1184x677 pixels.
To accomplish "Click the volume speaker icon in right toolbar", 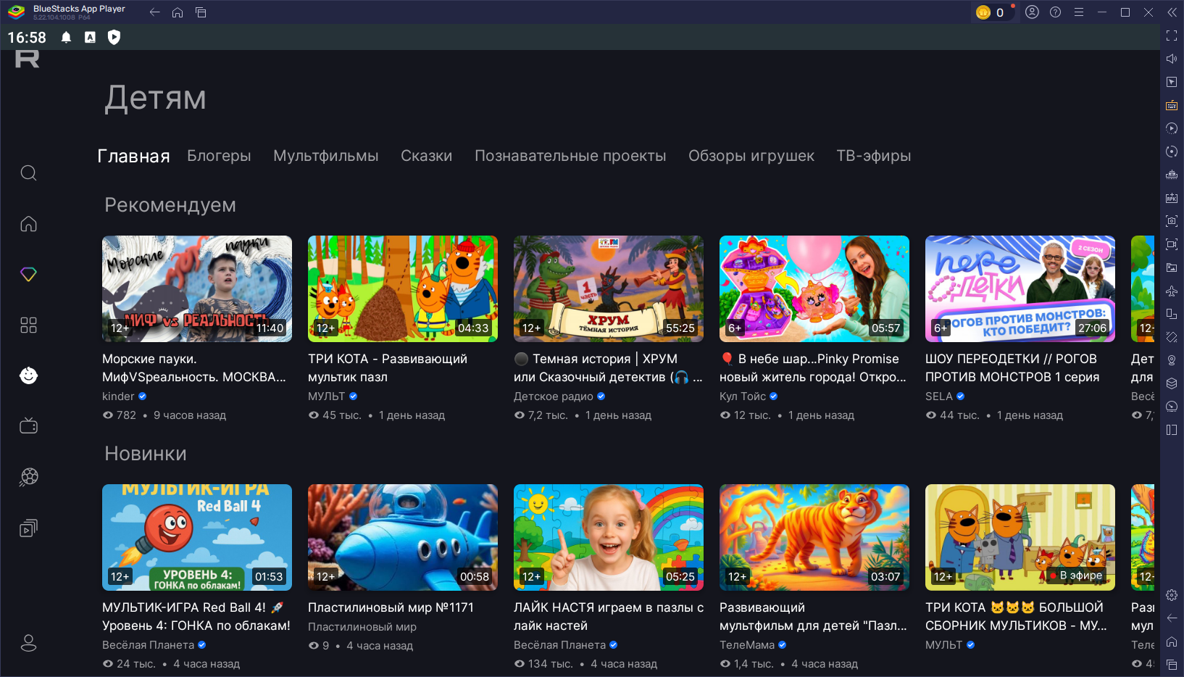I will 1172,59.
